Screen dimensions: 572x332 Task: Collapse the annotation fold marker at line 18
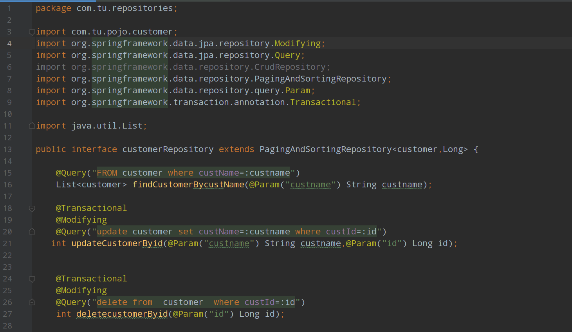(x=32, y=209)
